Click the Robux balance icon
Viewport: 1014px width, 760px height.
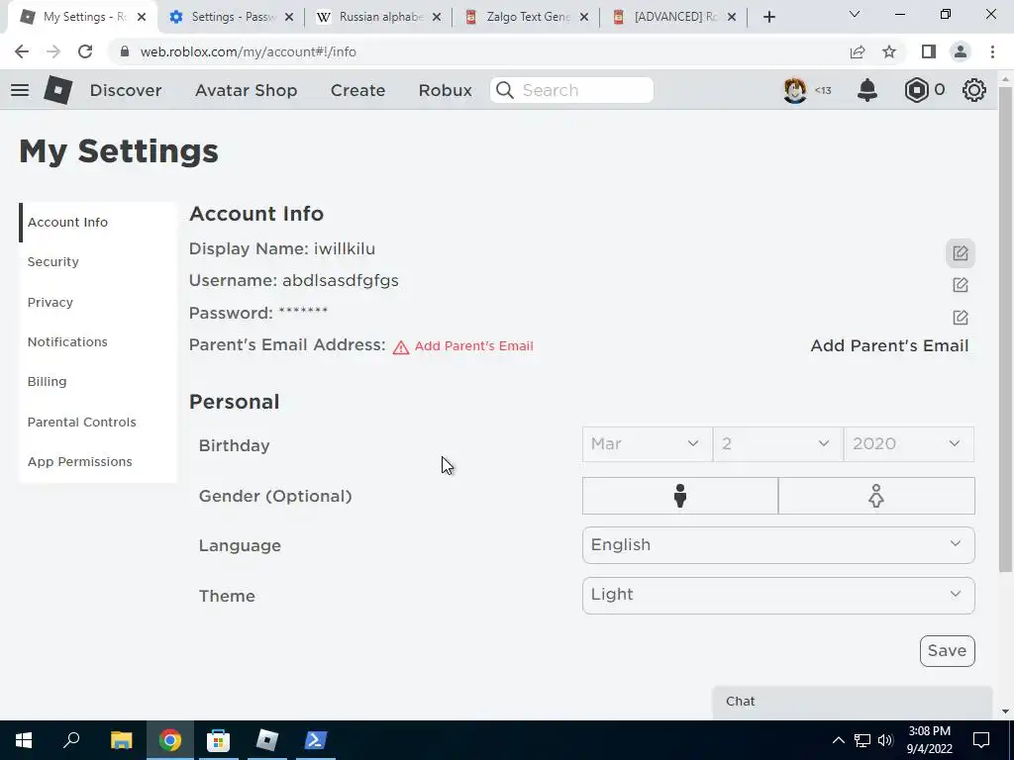916,90
